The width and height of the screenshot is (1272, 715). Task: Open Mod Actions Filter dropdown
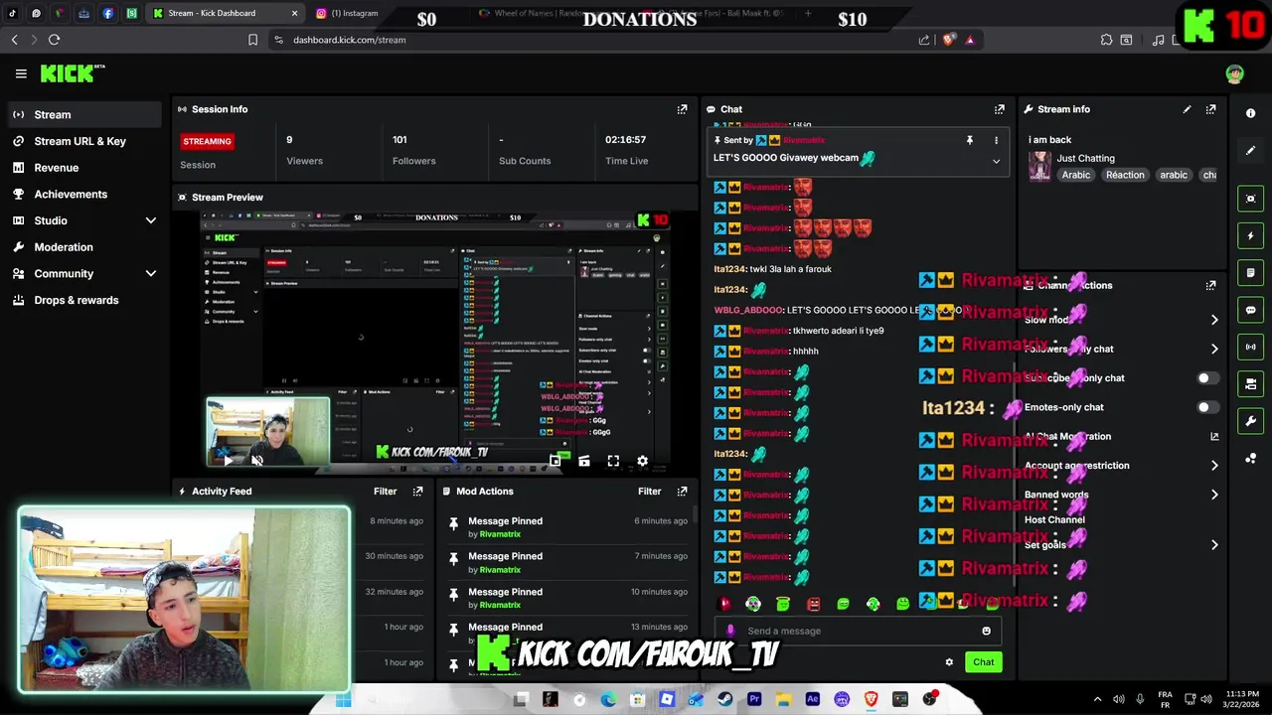tap(649, 492)
